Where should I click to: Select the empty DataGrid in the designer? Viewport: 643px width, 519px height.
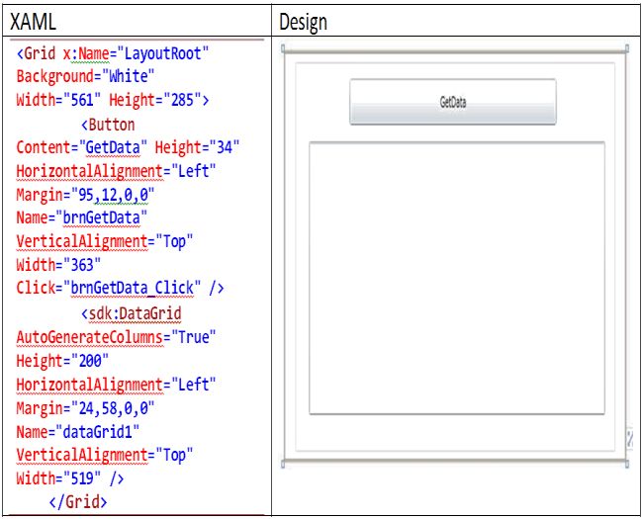coord(456,278)
